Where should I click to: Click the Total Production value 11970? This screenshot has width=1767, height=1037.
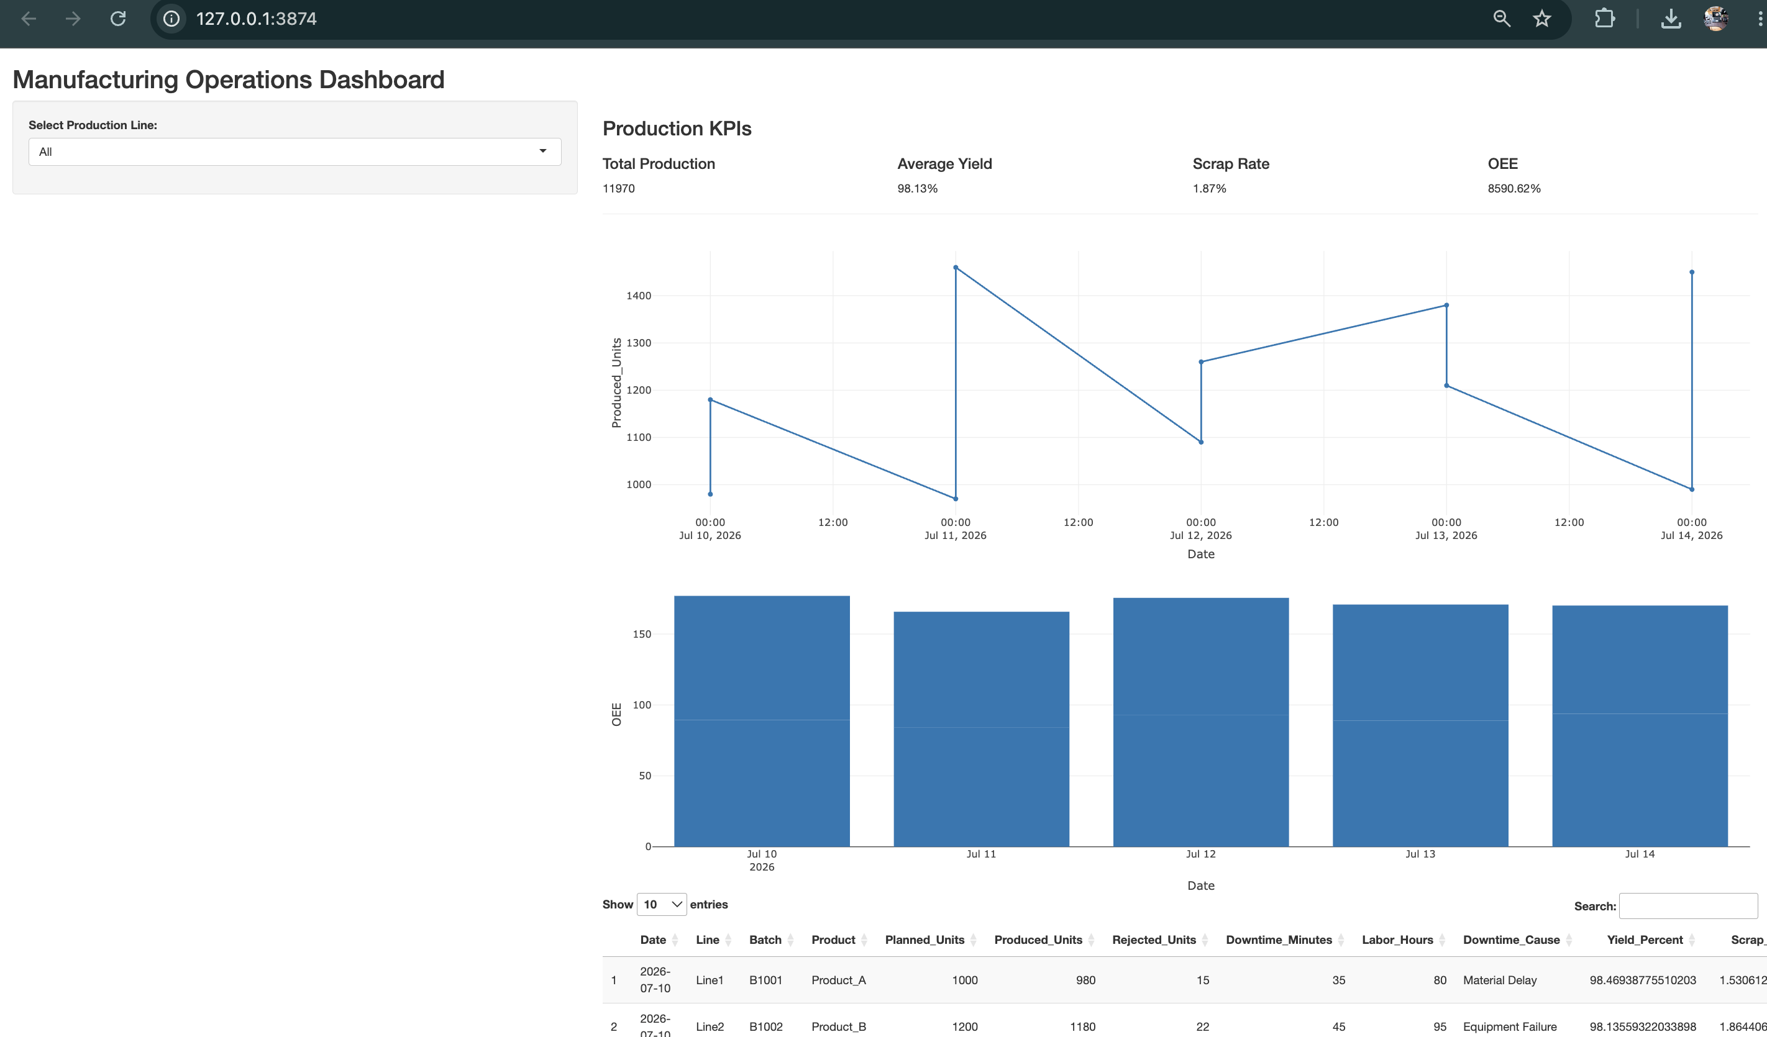(618, 189)
